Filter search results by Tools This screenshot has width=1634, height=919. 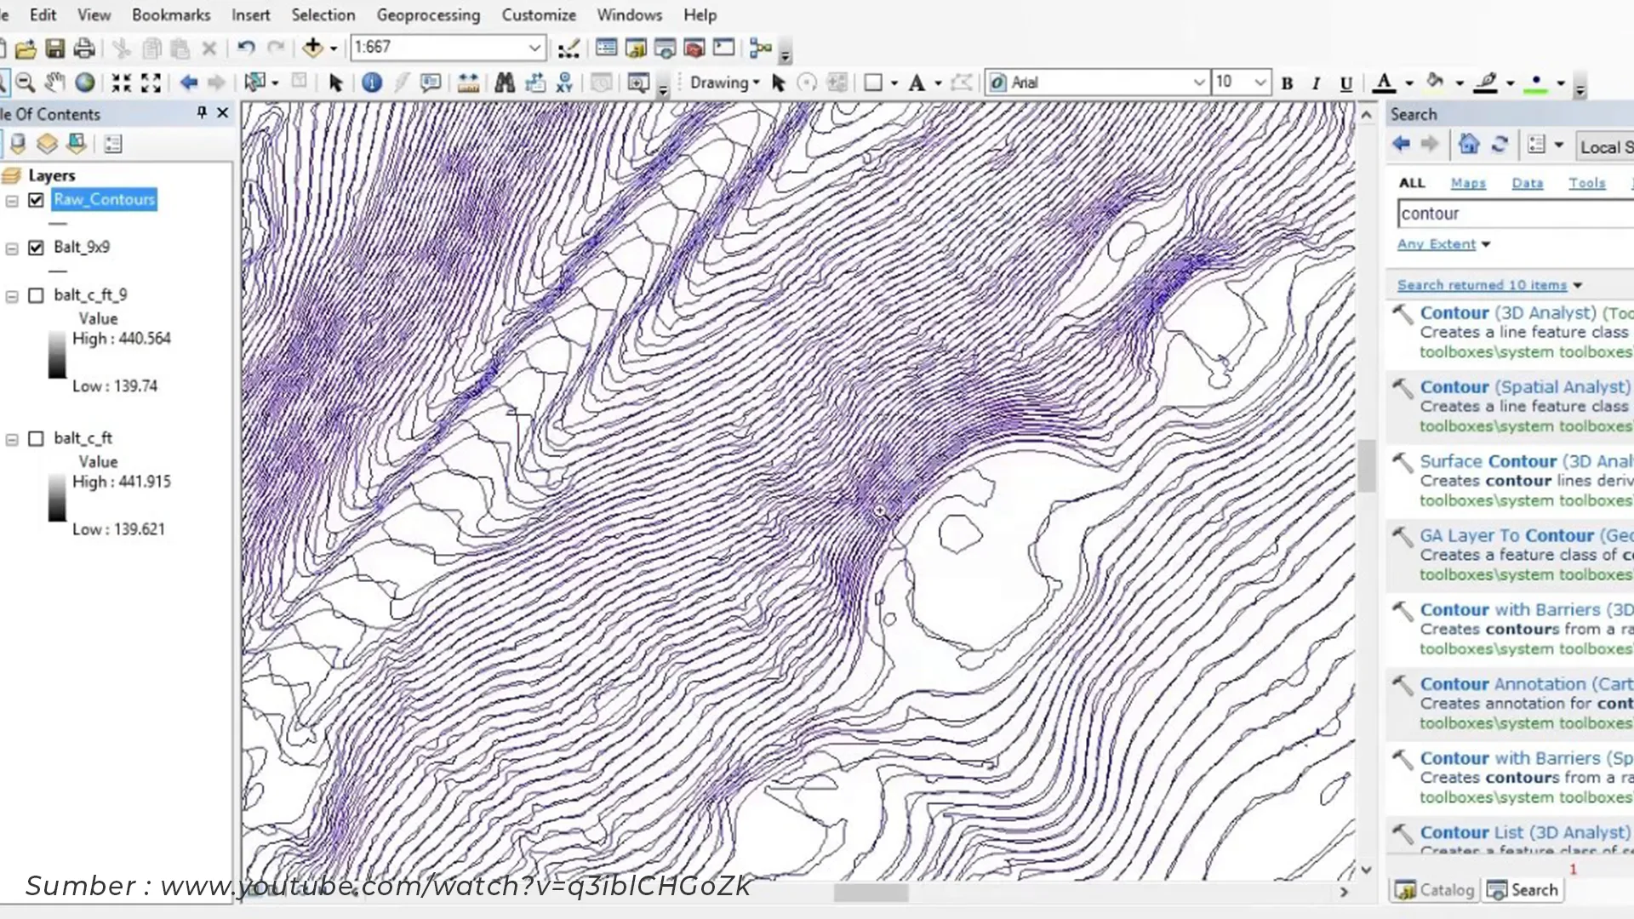tap(1586, 183)
